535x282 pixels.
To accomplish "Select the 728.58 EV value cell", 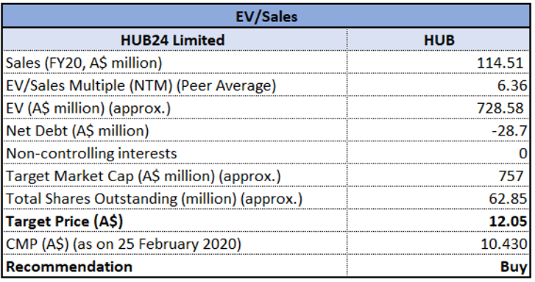I will click(x=439, y=107).
